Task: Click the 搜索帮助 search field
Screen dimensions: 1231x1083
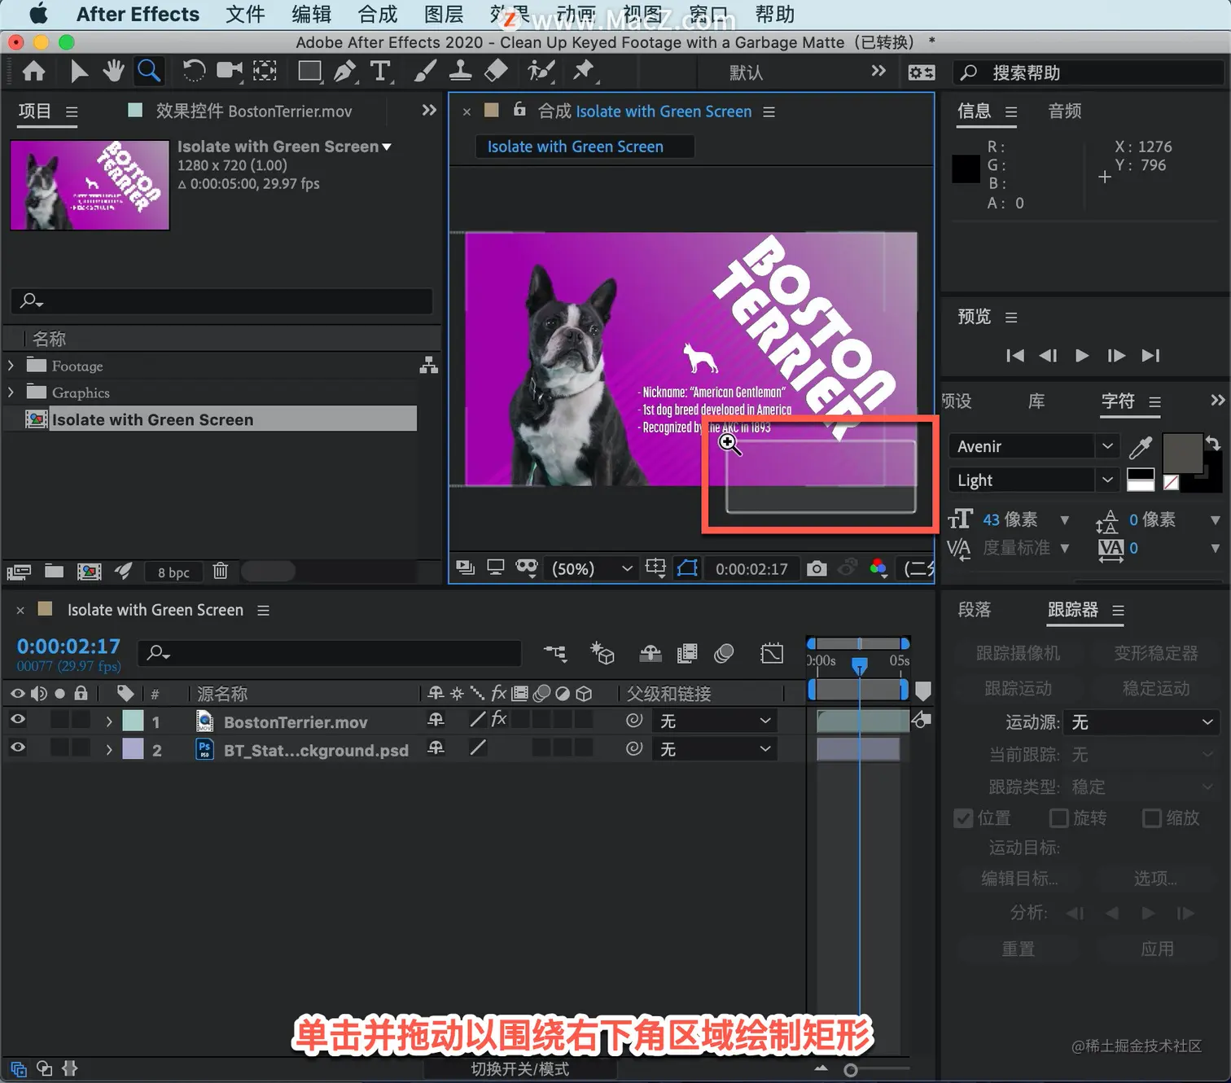Action: [1089, 72]
